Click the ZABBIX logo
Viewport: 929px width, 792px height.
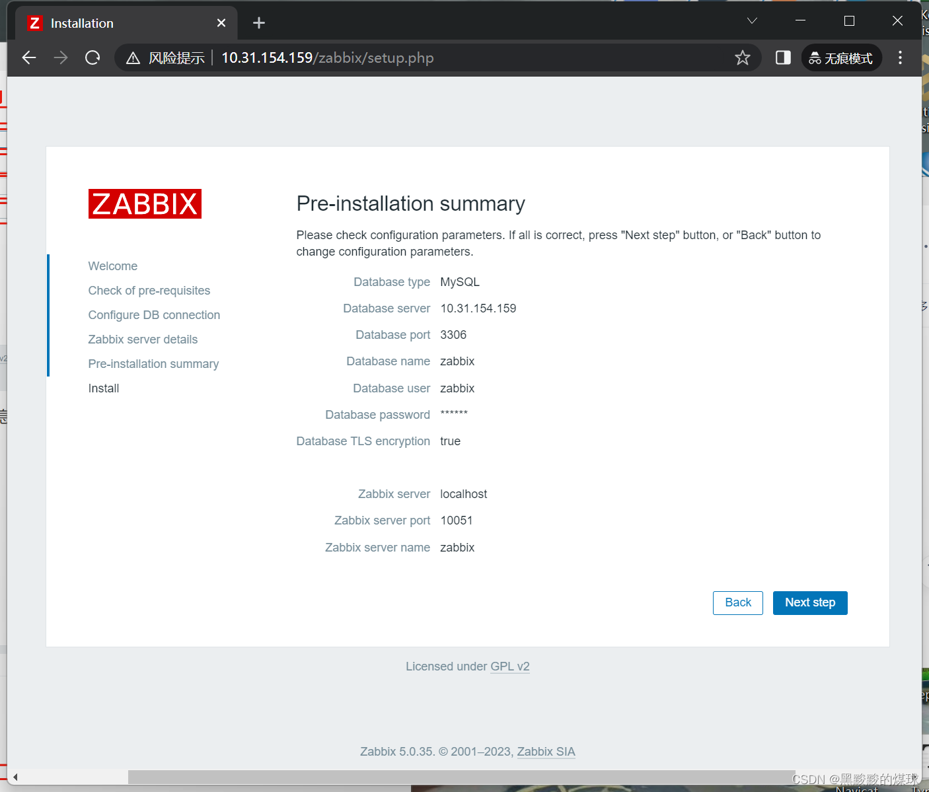pos(145,203)
